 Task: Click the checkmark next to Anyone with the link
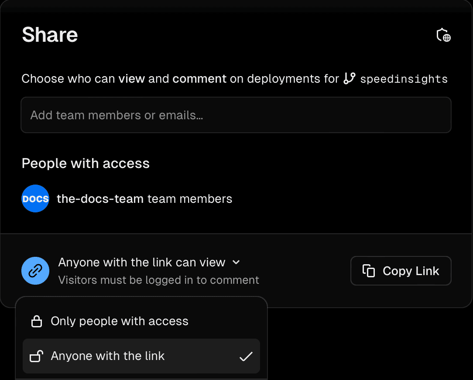(x=246, y=356)
